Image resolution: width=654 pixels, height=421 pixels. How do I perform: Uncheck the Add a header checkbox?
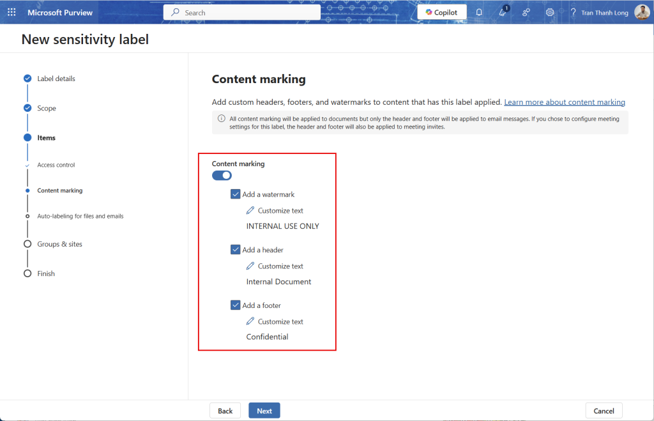coord(236,250)
